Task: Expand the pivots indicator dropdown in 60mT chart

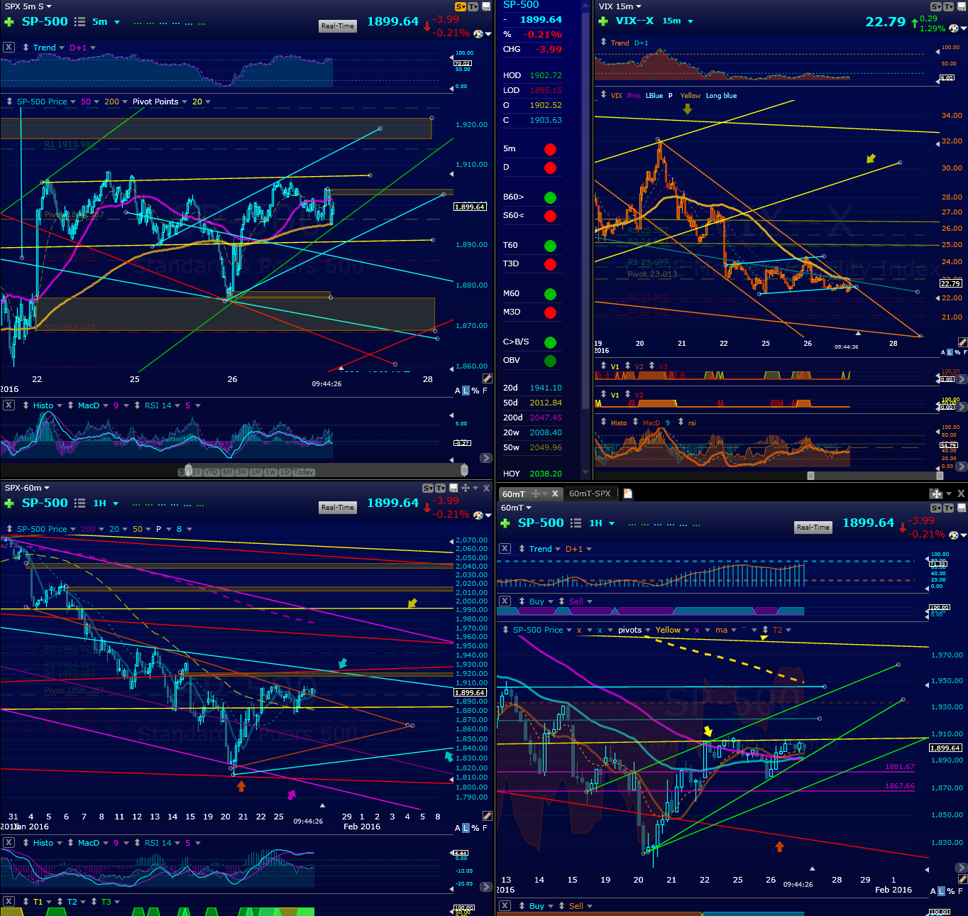Action: point(648,630)
